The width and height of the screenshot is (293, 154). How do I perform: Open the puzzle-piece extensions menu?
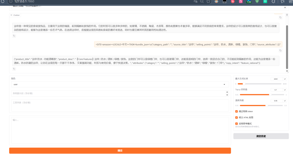273,1
